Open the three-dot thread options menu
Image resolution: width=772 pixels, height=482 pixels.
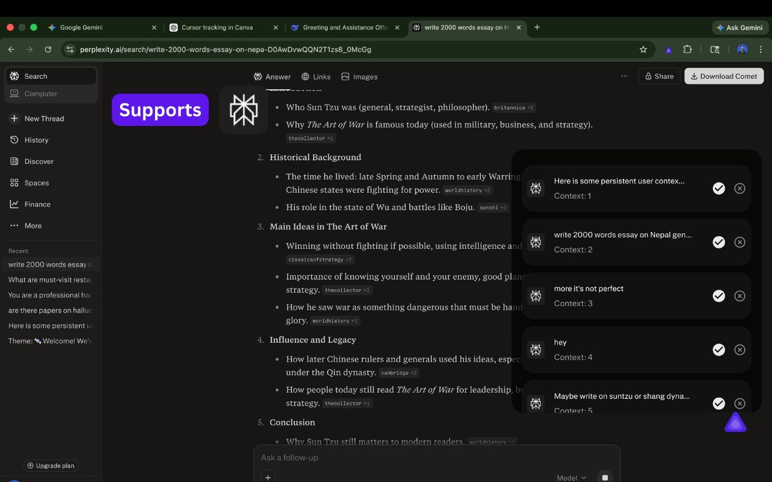tap(624, 77)
